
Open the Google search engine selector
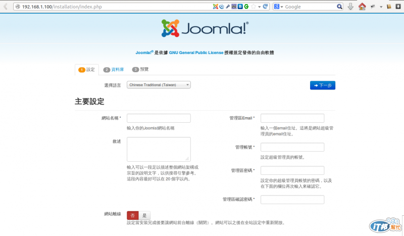(x=278, y=7)
